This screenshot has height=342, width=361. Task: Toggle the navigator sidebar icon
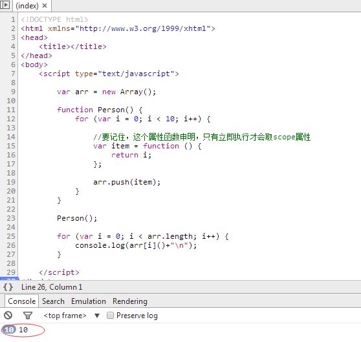pyautogui.click(x=5, y=5)
